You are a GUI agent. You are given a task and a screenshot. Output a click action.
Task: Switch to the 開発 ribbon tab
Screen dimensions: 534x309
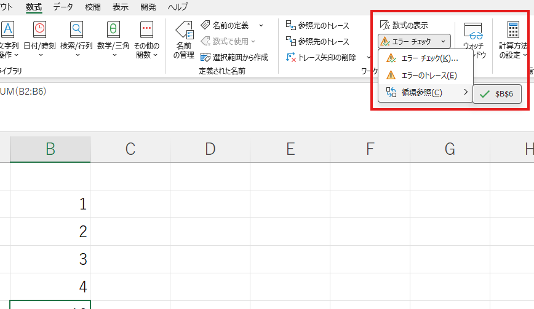coord(148,7)
